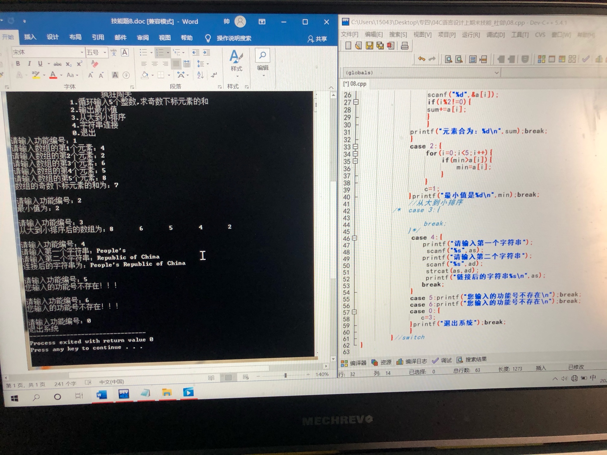This screenshot has width=607, height=455.
Task: Click the Dev-C++ icon in Windows taskbar
Action: 124,394
